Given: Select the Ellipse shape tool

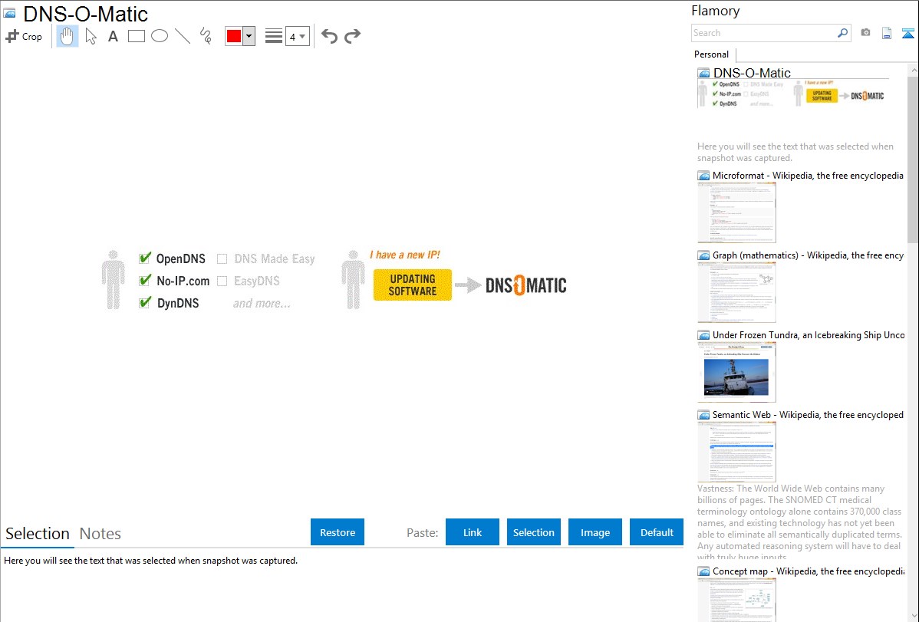Looking at the screenshot, I should tap(160, 36).
